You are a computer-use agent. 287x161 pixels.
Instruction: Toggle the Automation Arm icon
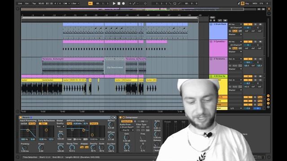click(x=134, y=4)
